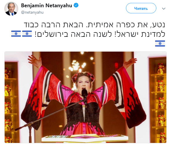Click the blue verified badge icon
Image resolution: width=169 pixels, height=147 pixels.
pyautogui.click(x=76, y=5)
